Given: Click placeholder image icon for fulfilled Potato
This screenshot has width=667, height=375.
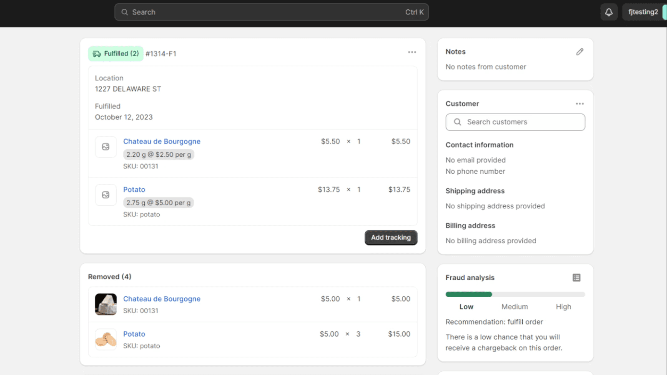Looking at the screenshot, I should tap(106, 195).
